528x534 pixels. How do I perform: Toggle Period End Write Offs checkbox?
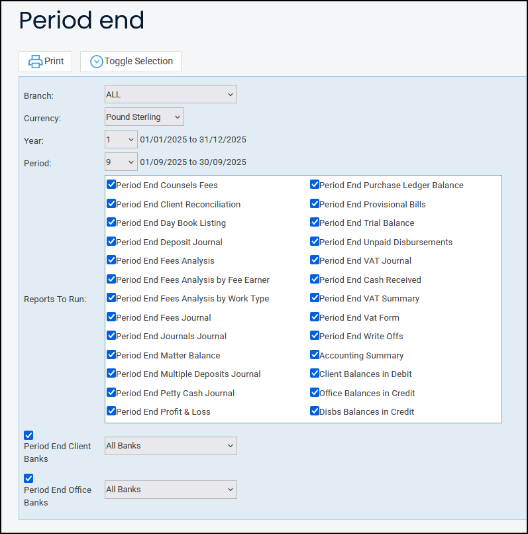coord(315,336)
